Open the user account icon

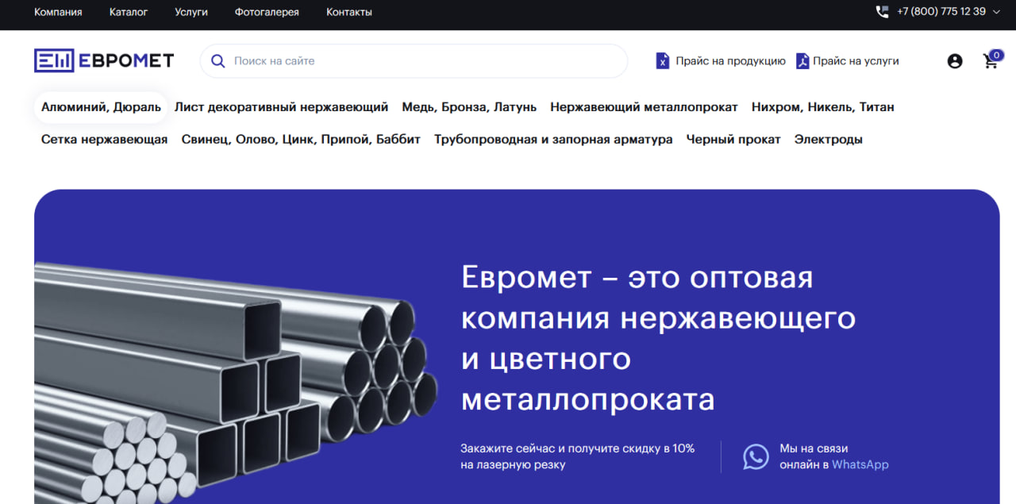[955, 61]
